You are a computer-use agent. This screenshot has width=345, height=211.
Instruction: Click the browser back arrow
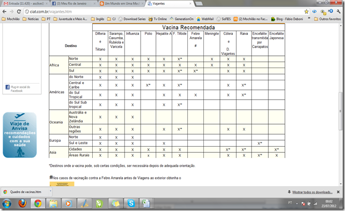pyautogui.click(x=4, y=12)
